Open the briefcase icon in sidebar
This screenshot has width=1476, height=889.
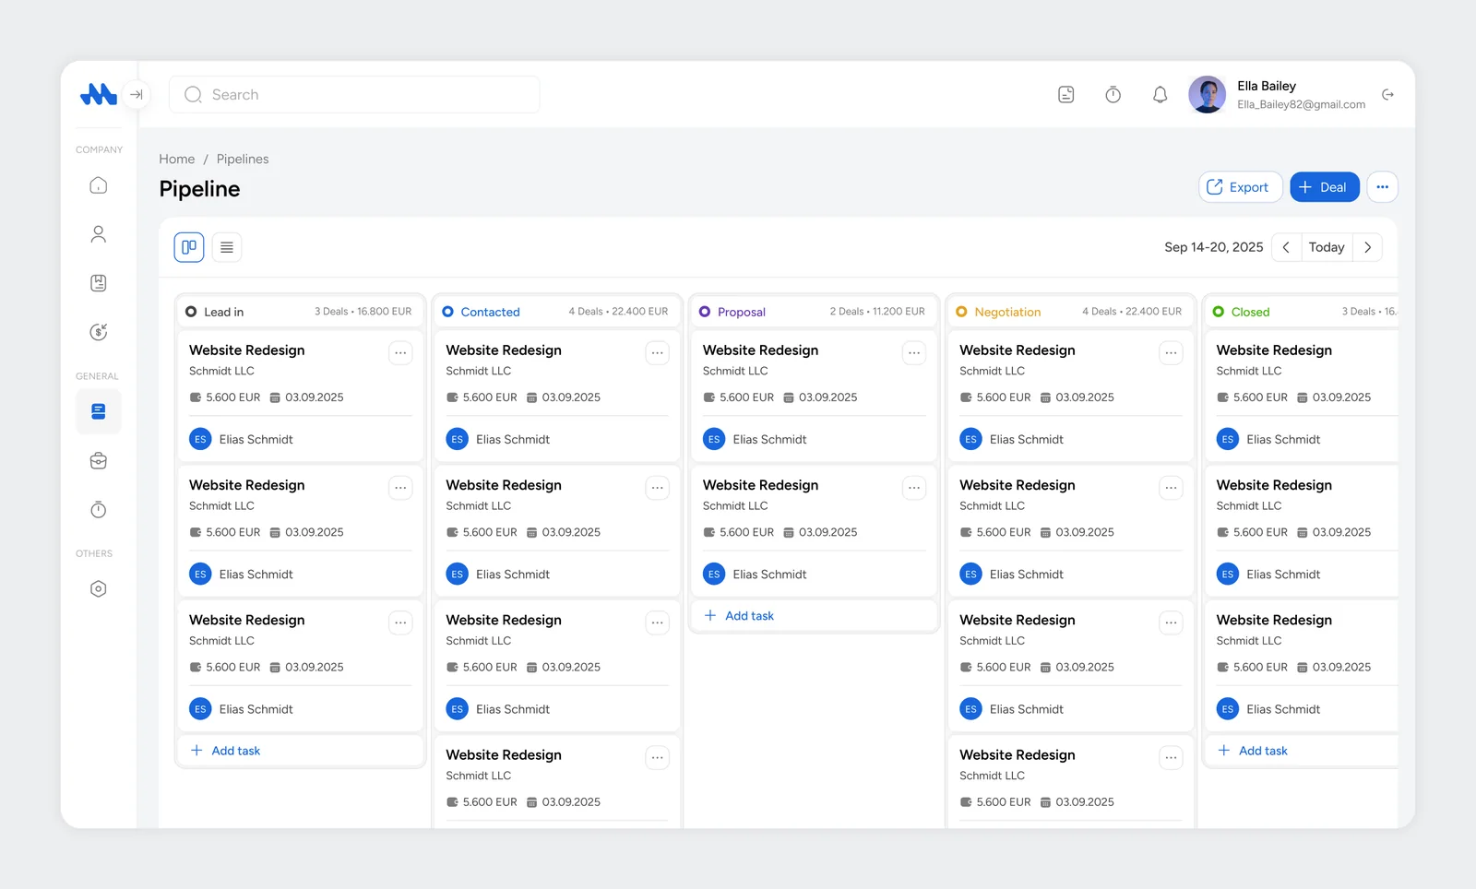(x=99, y=461)
